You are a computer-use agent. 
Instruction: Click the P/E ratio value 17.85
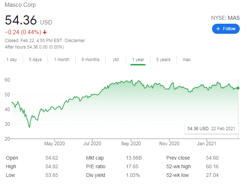point(132,166)
